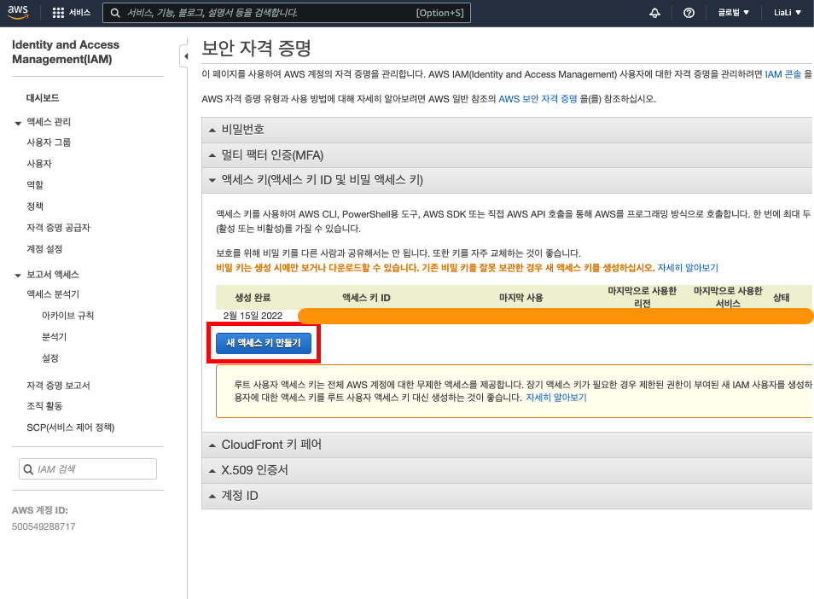
Task: Go to 사용자 그룹 in sidebar
Action: (x=49, y=142)
